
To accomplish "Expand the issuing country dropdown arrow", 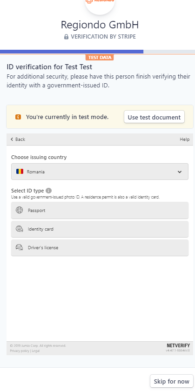I will pyautogui.click(x=180, y=172).
